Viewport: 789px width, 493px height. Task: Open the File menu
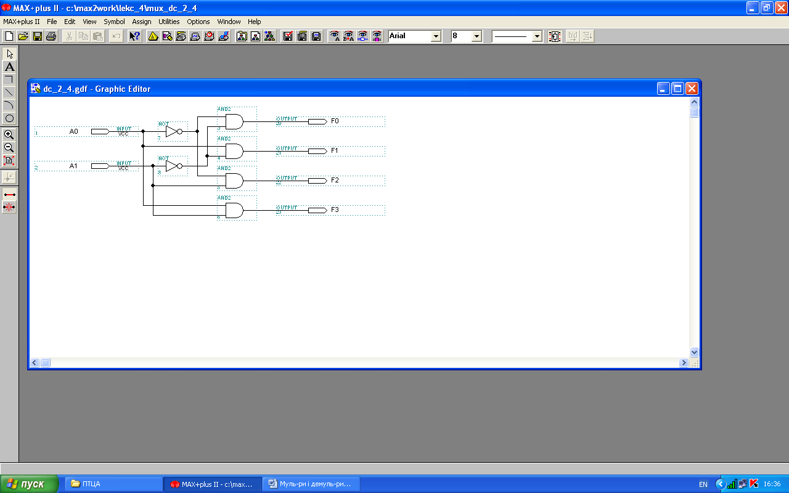click(x=52, y=22)
